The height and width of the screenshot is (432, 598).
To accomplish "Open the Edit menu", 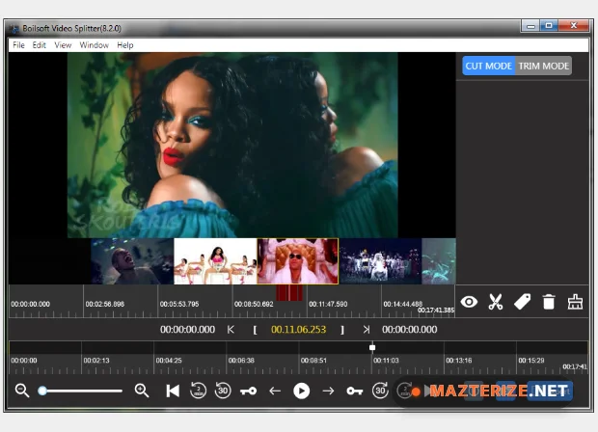I will click(39, 45).
